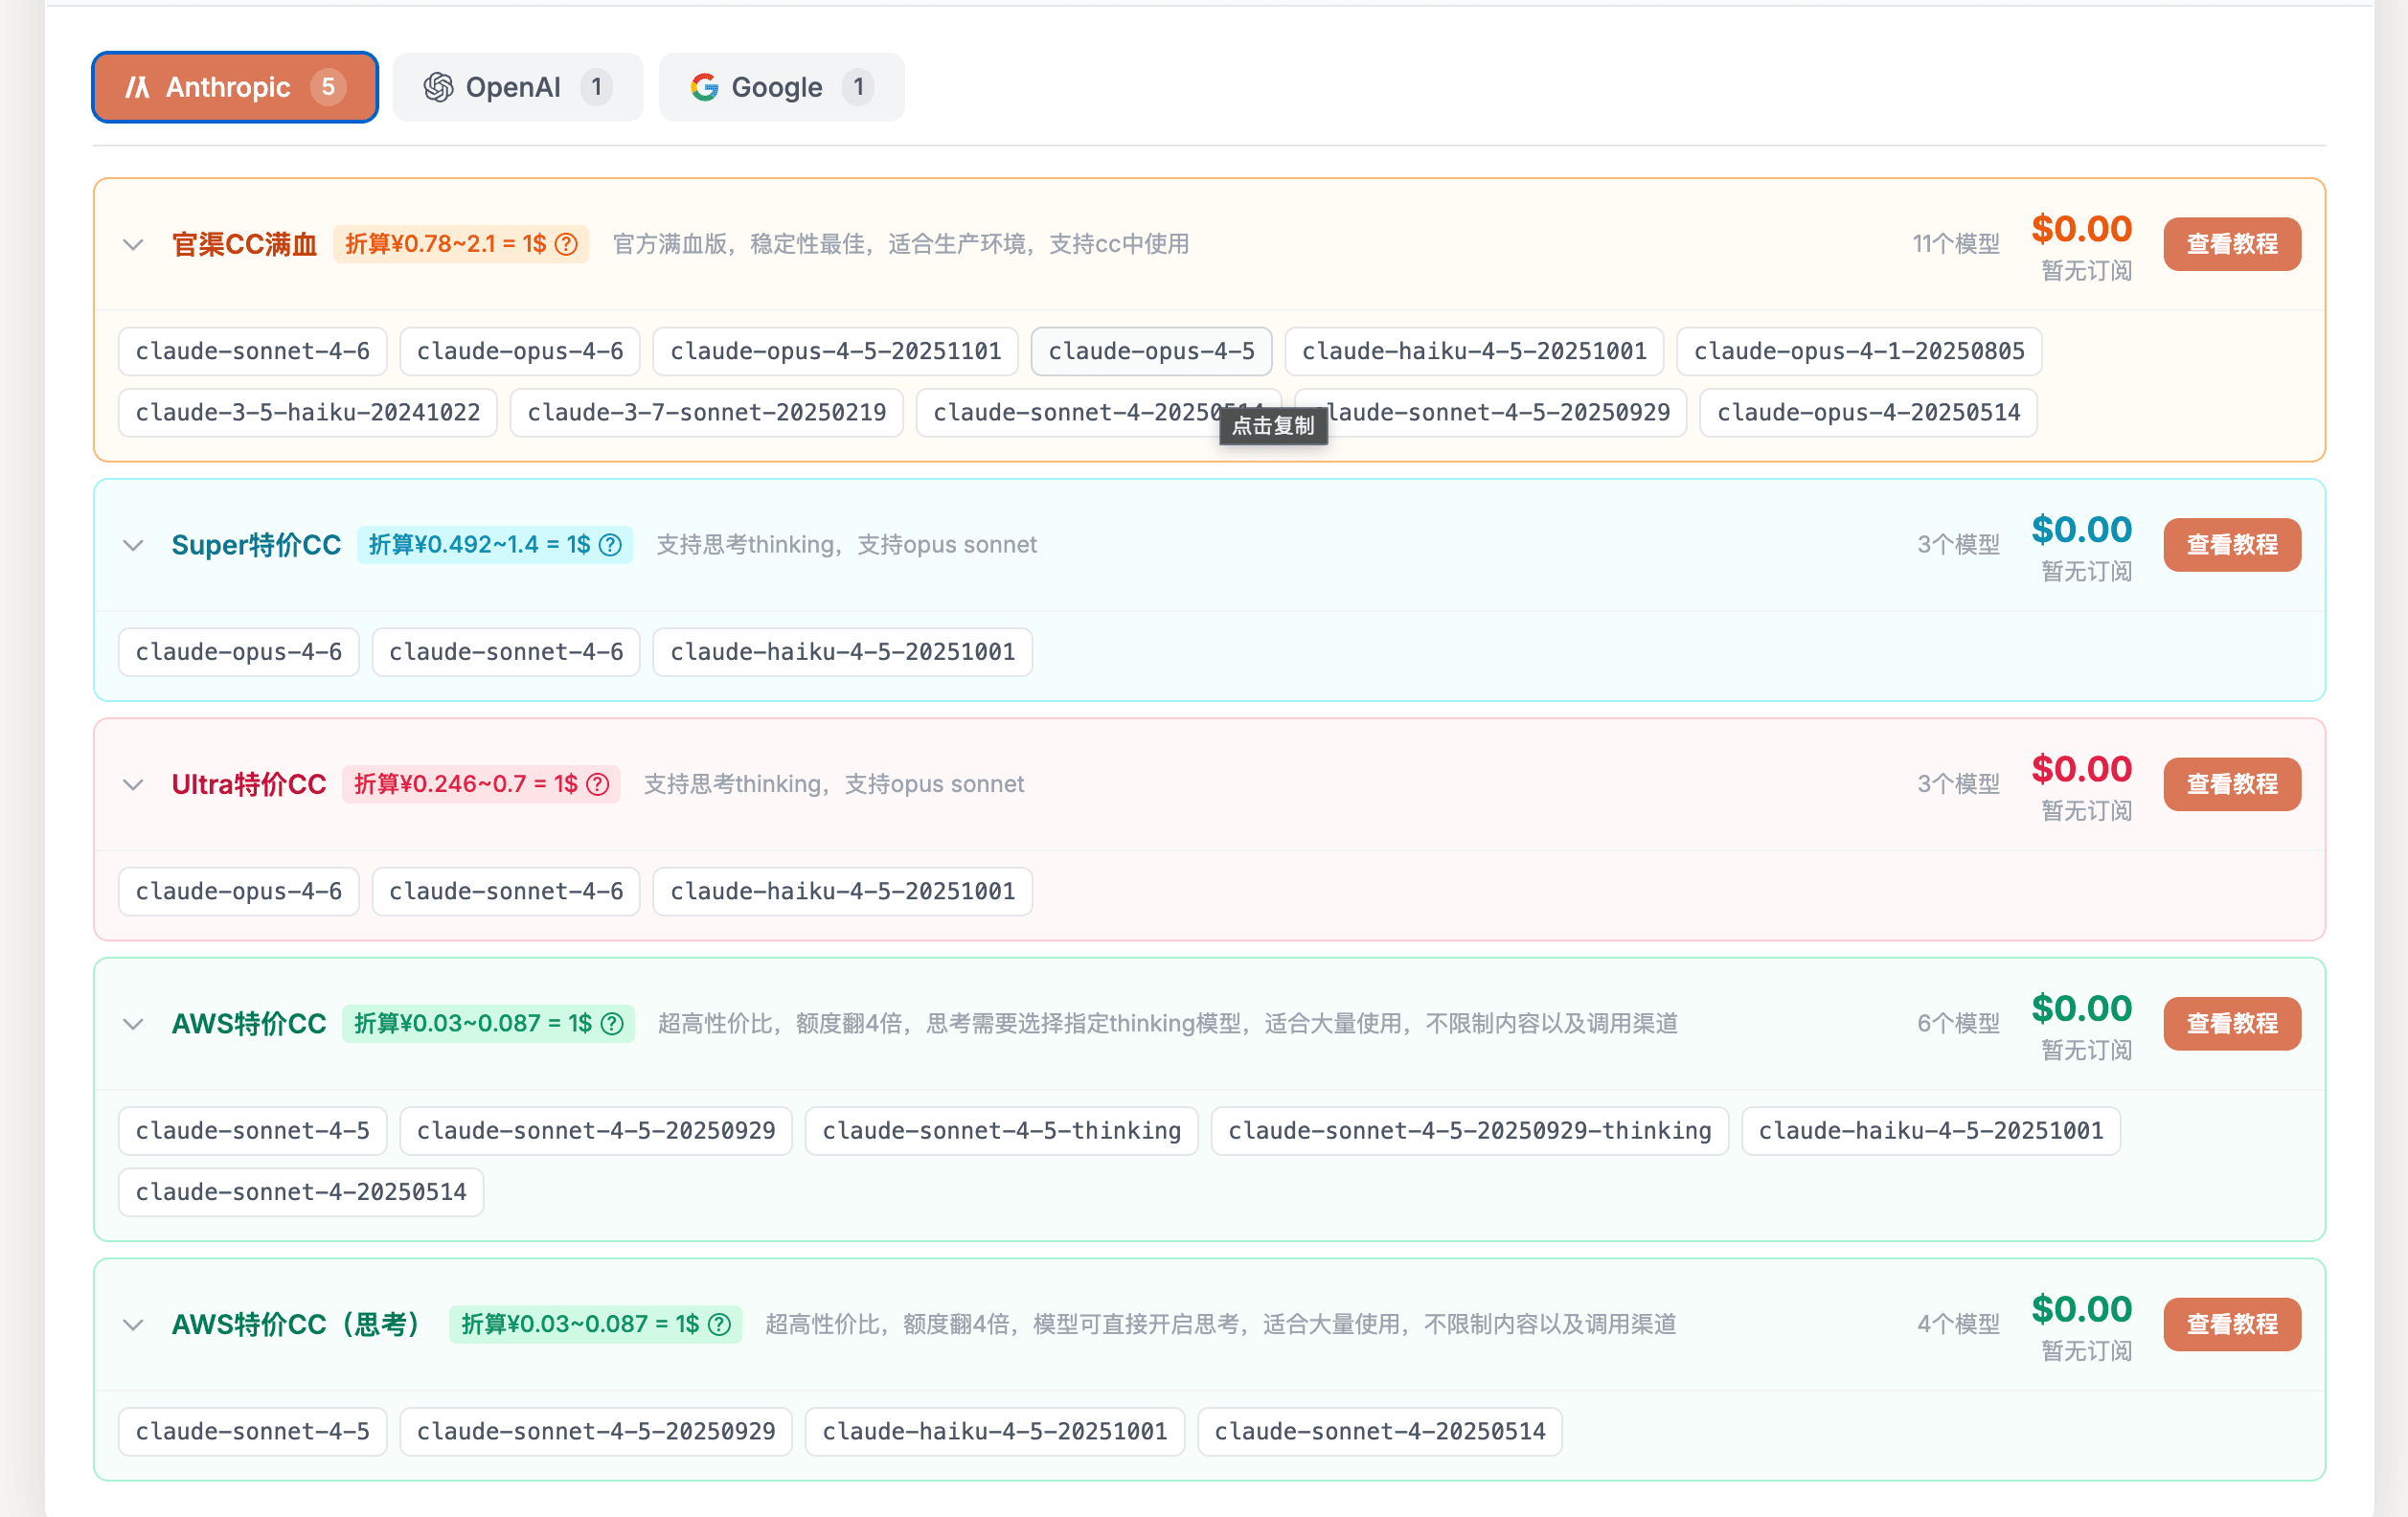
Task: Click the Anthropic logo icon in tab
Action: (x=137, y=88)
